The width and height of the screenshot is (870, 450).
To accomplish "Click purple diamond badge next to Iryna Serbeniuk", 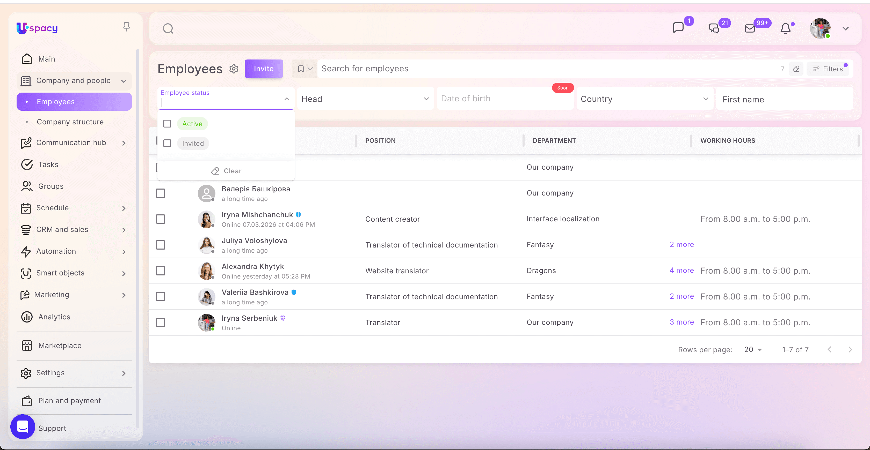I will coord(283,318).
